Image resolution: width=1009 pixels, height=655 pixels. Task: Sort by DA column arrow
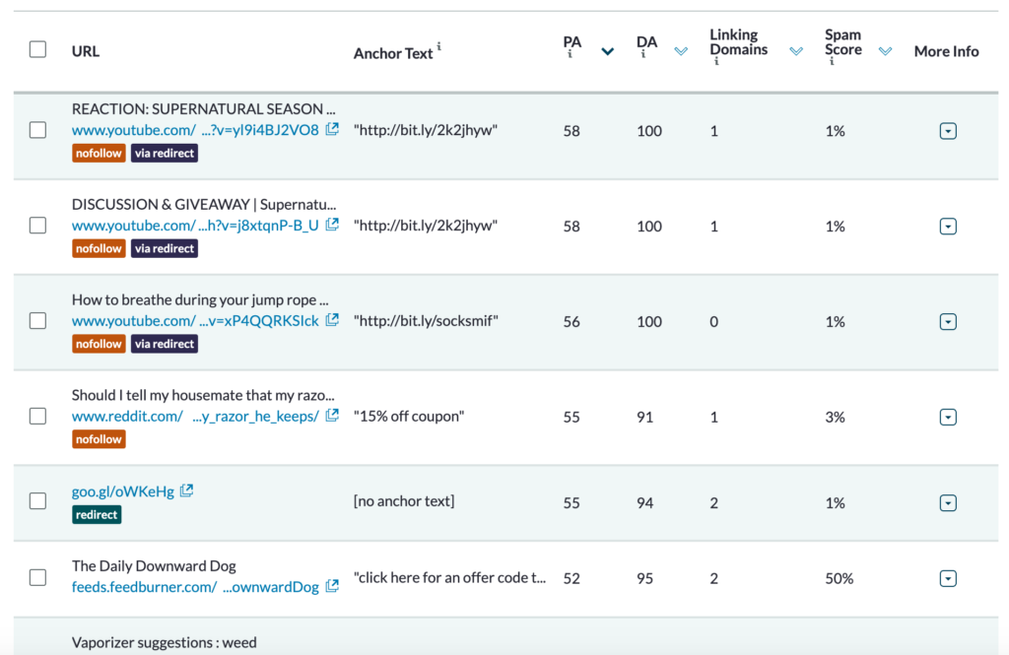(681, 51)
